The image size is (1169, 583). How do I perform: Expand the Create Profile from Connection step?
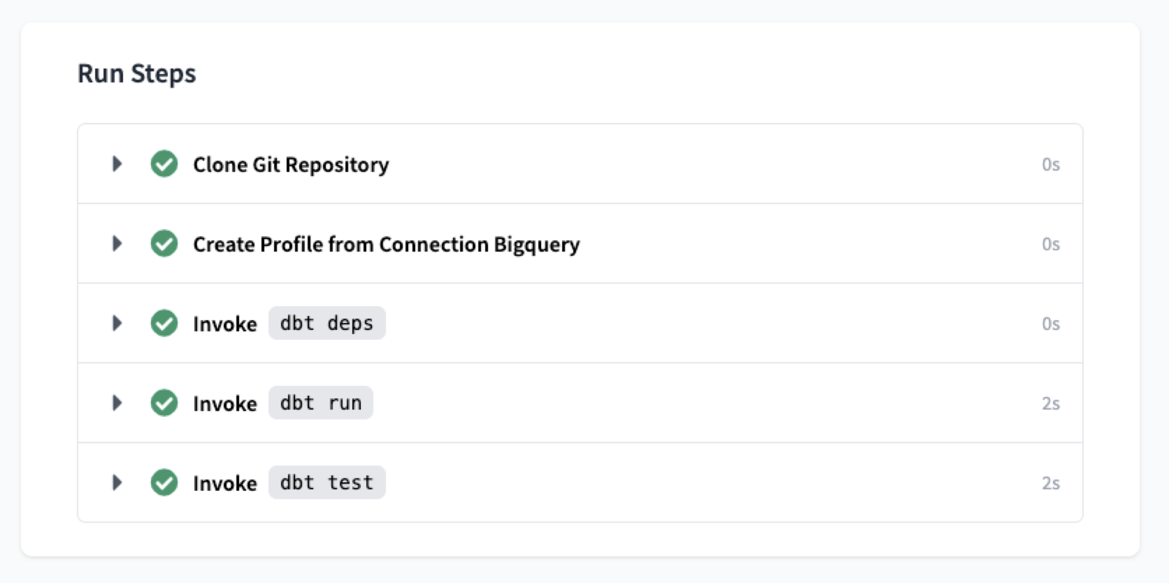[x=117, y=244]
